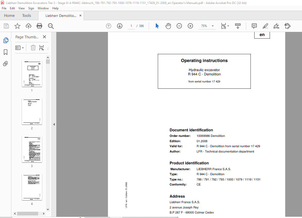This screenshot has height=218, width=302.
Task: Click the 75% zoom value field
Action: coord(204,26)
